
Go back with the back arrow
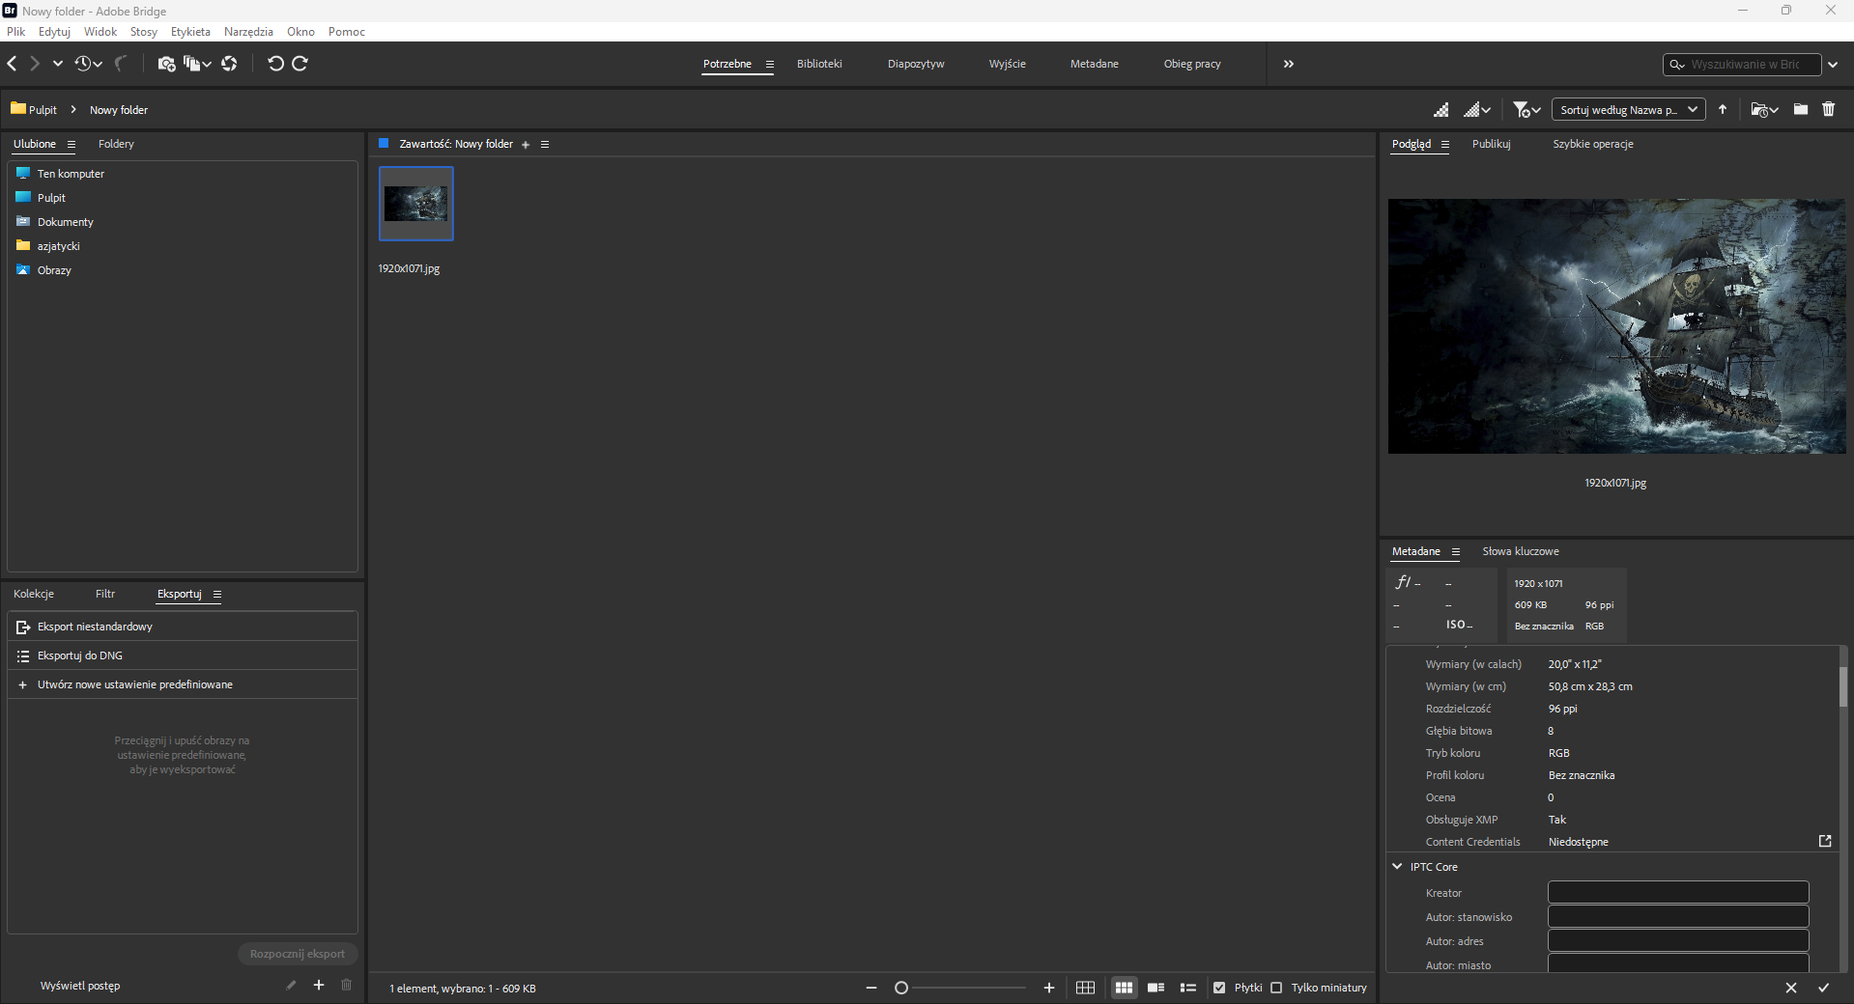[x=13, y=64]
